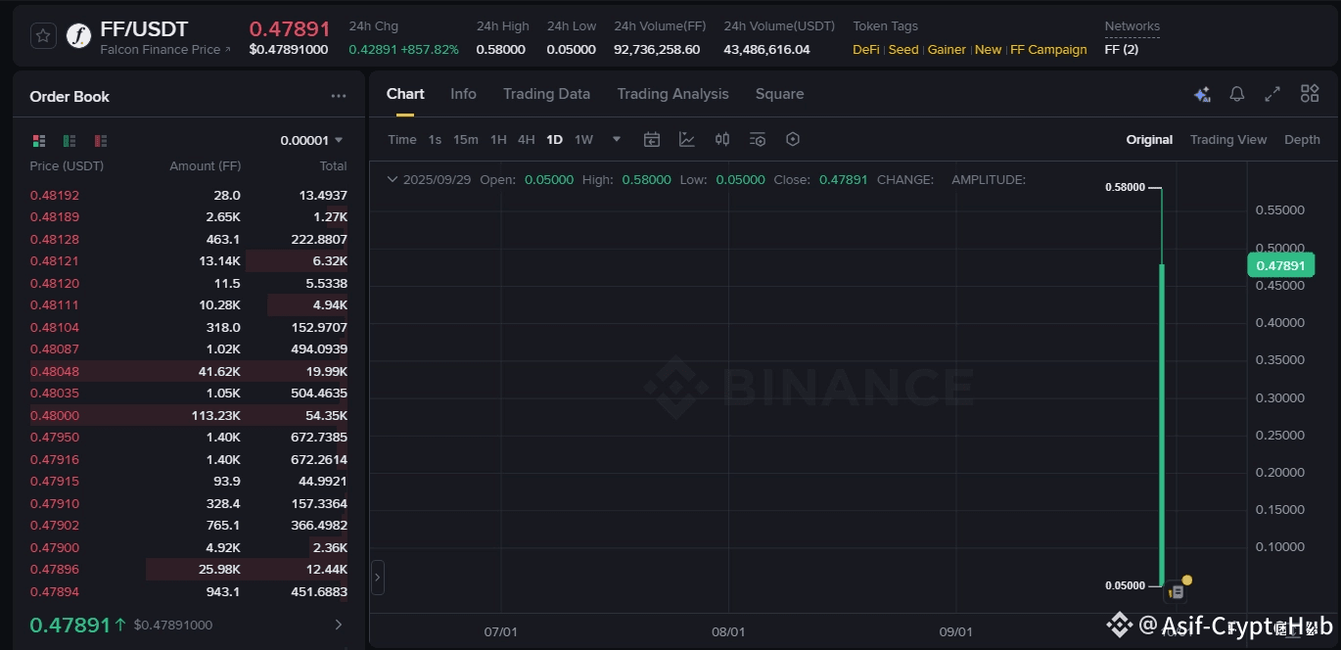Add FF/USDT to favorites with the star
Image resolution: width=1341 pixels, height=650 pixels.
(43, 36)
